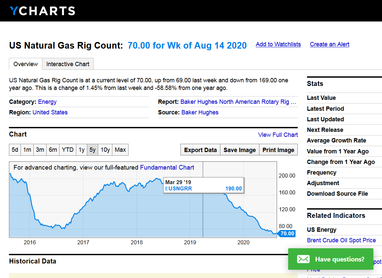Click the Adjustment stats row
This screenshot has width=382, height=278.
344,183
